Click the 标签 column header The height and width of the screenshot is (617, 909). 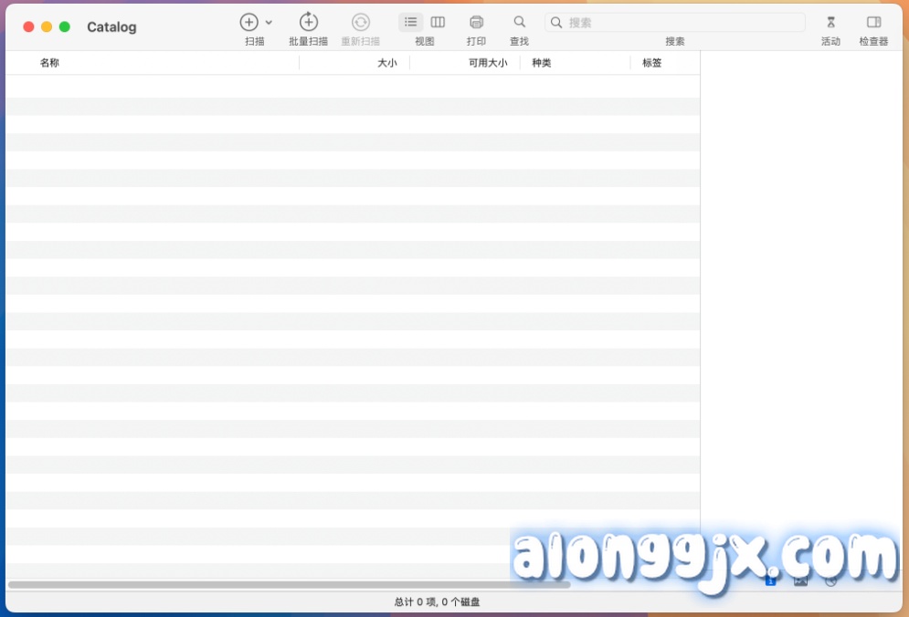tap(651, 63)
